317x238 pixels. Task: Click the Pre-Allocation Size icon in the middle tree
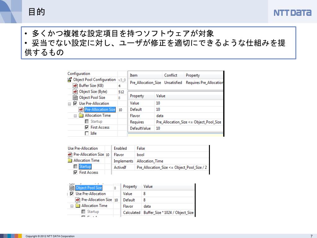point(70,154)
